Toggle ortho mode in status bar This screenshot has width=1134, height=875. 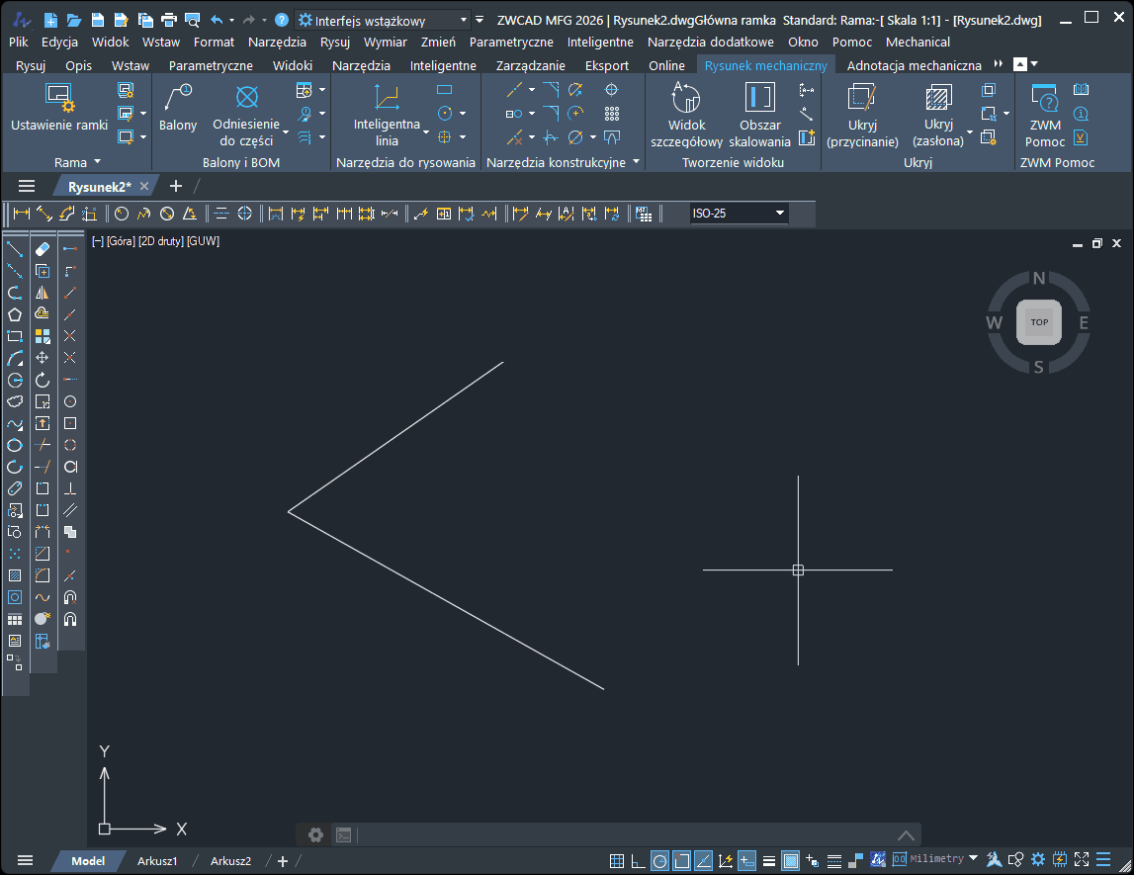(638, 860)
